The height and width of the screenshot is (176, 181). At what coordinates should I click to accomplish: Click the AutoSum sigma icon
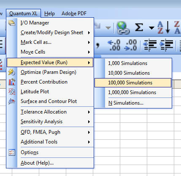point(139,27)
